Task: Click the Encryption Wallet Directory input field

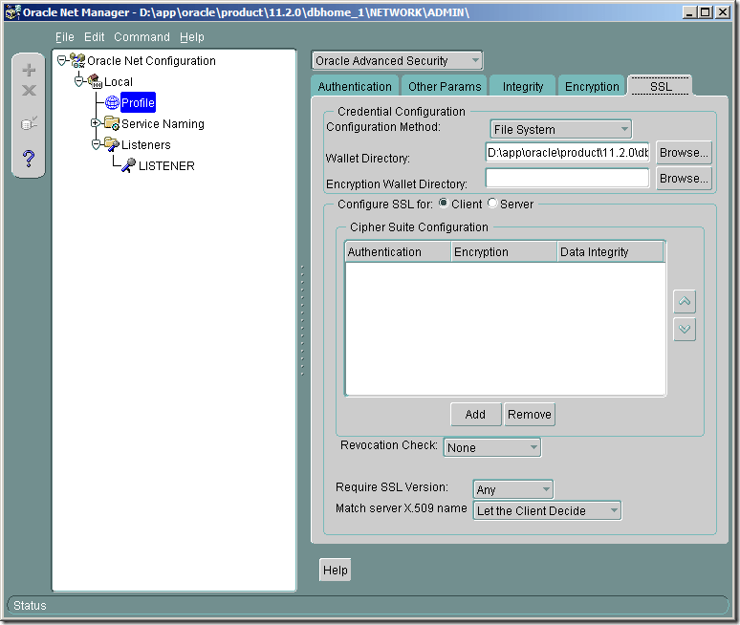Action: [x=567, y=179]
